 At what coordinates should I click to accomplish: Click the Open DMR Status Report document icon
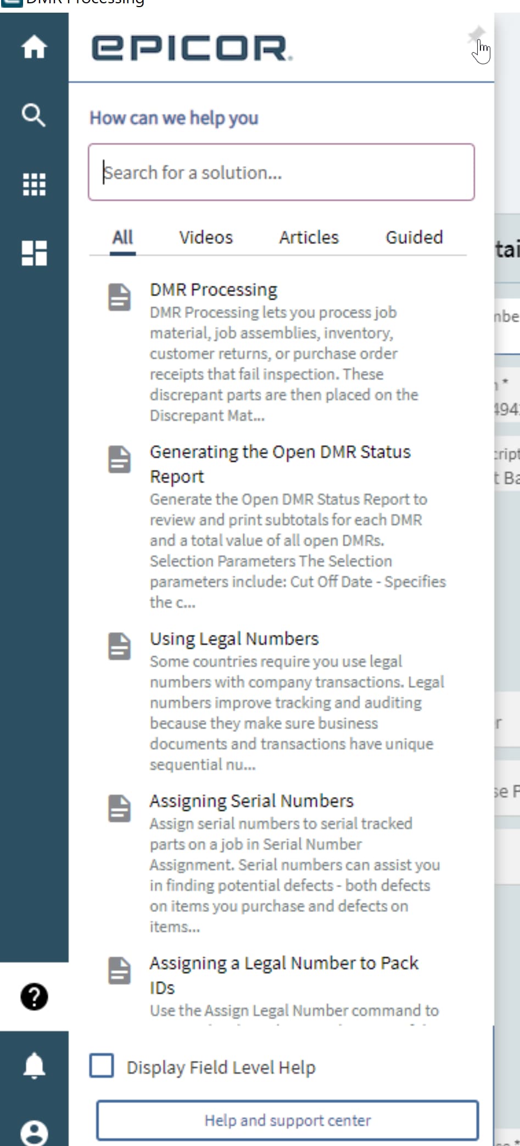pyautogui.click(x=119, y=459)
